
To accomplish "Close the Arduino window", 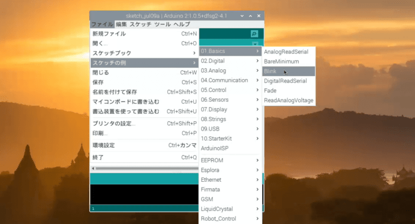I will click(259, 16).
